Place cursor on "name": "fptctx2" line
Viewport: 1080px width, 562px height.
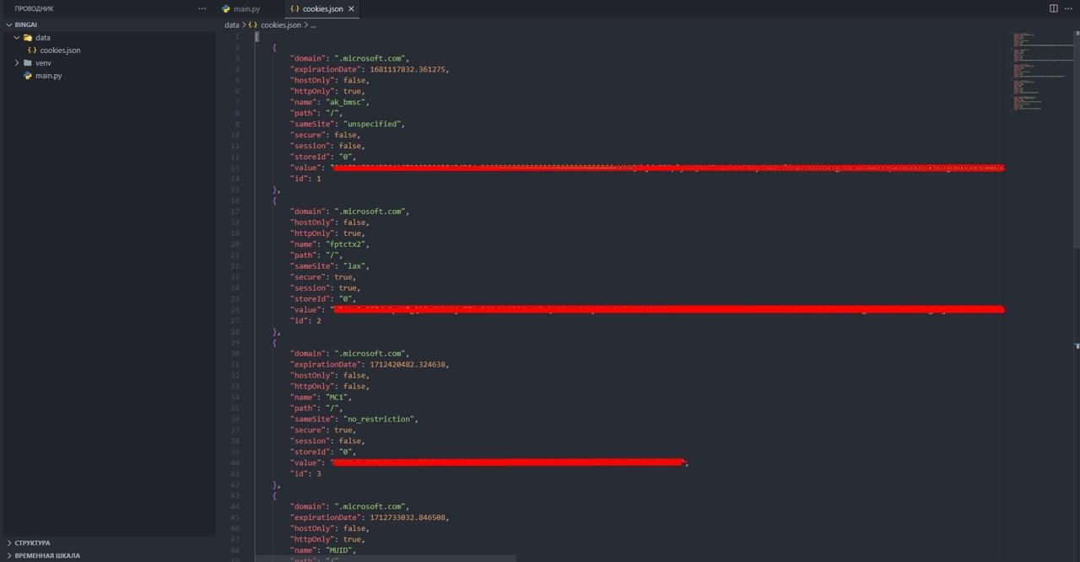(x=330, y=244)
